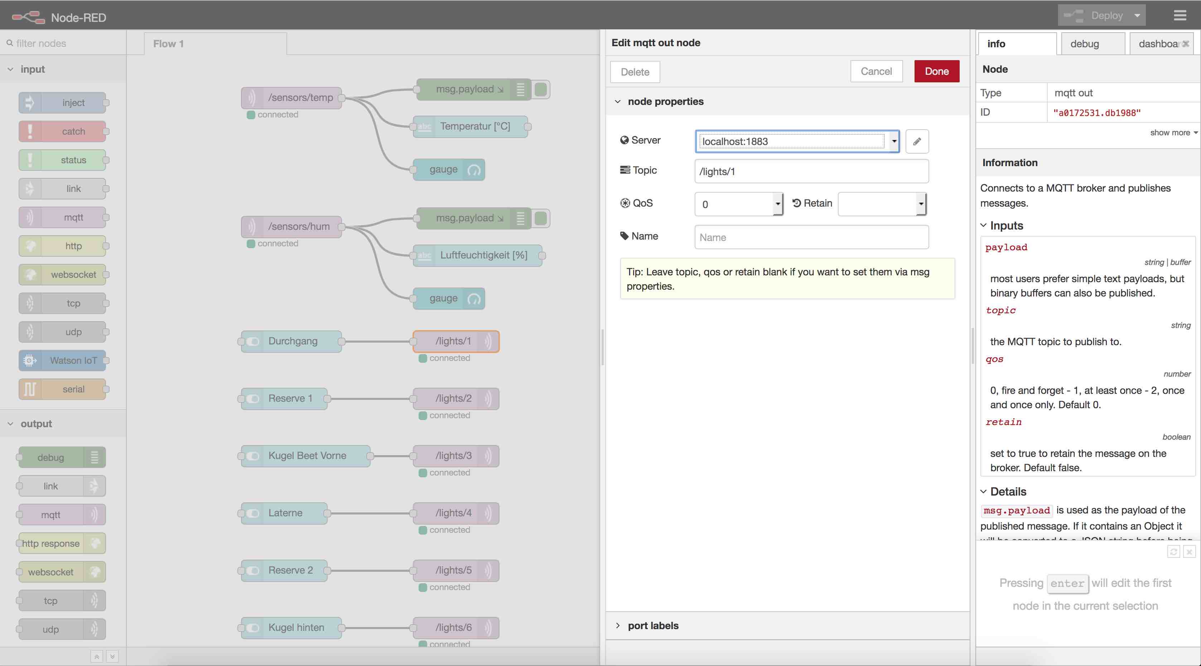Screen dimensions: 1201x666
Task: Open the Flow 1 tab
Action: (x=169, y=44)
